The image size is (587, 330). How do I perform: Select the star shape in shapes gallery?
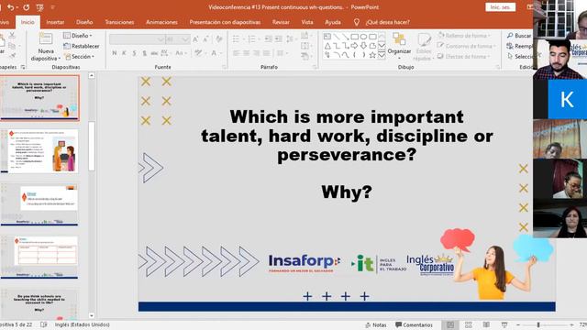point(372,55)
